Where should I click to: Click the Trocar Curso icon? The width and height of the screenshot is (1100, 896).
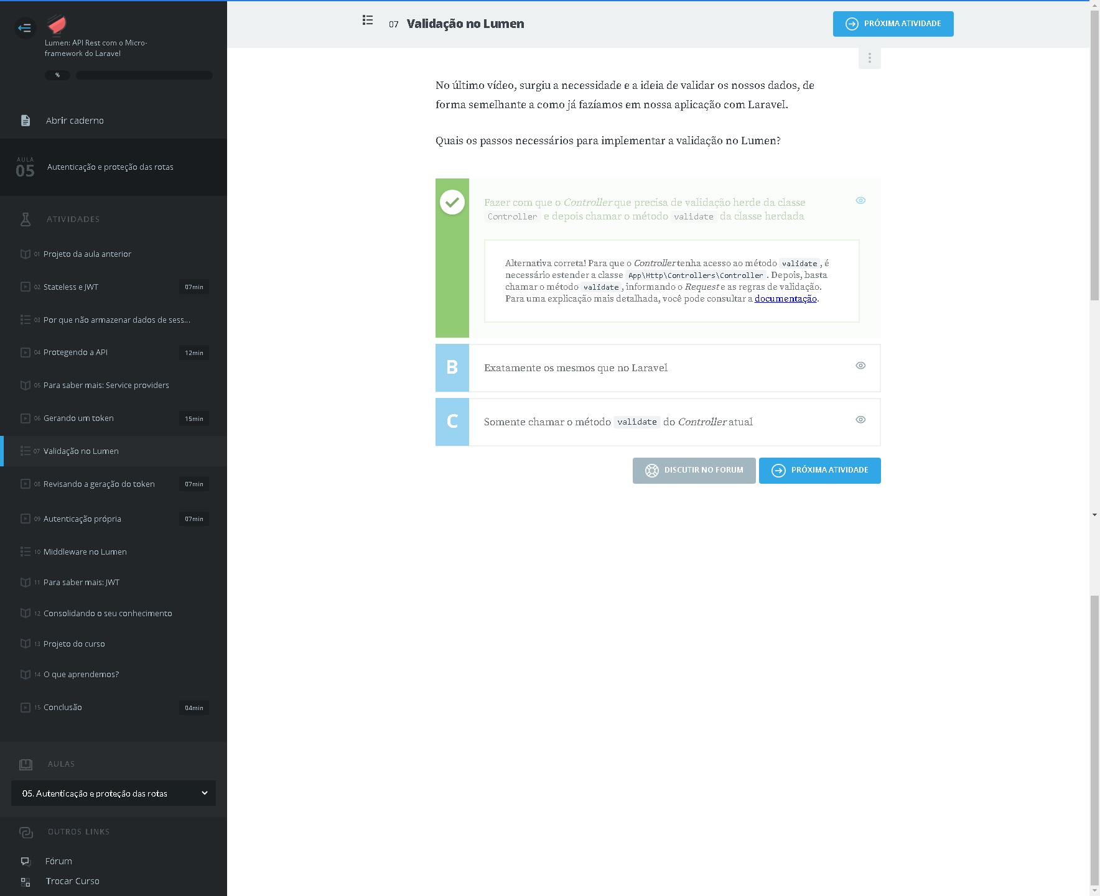(26, 882)
